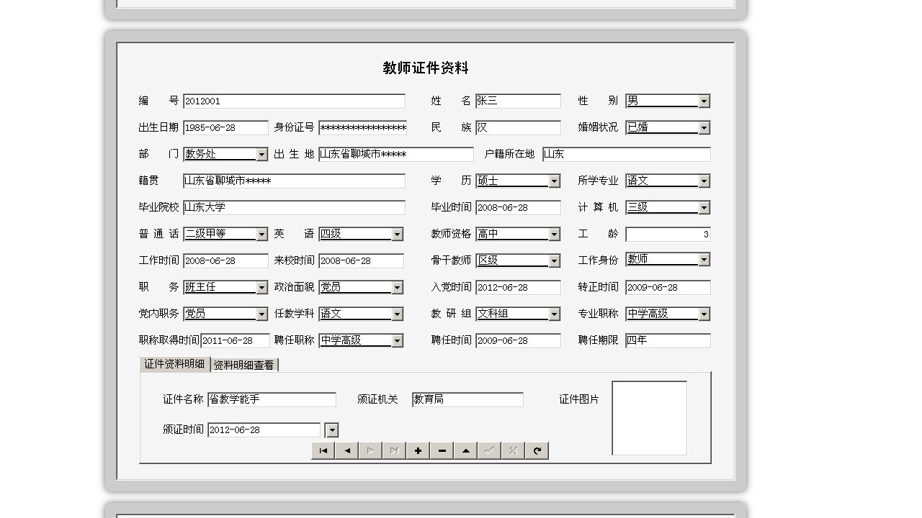Screen dimensions: 922x518
Task: Delete the current record with the minus button
Action: pyautogui.click(x=442, y=450)
